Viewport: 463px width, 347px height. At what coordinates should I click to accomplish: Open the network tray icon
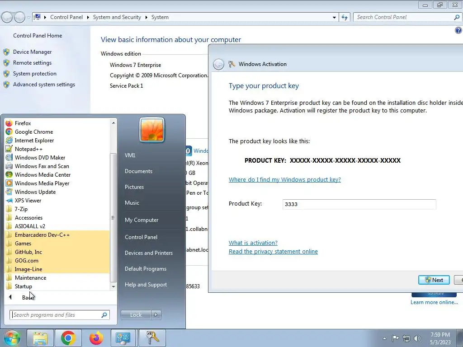pyautogui.click(x=406, y=338)
